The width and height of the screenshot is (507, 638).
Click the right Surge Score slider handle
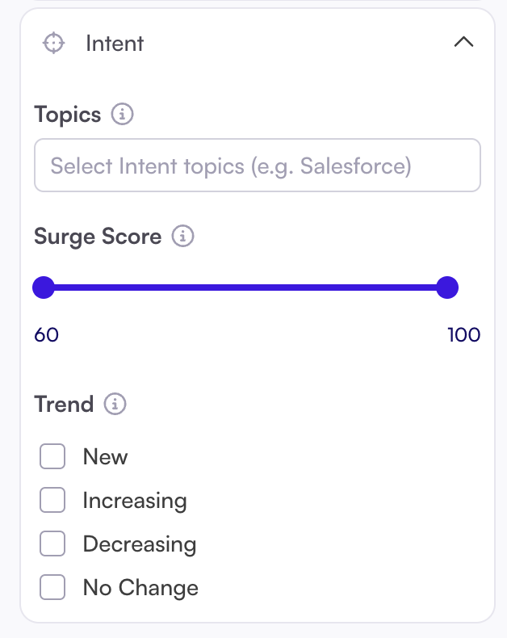[x=446, y=287]
